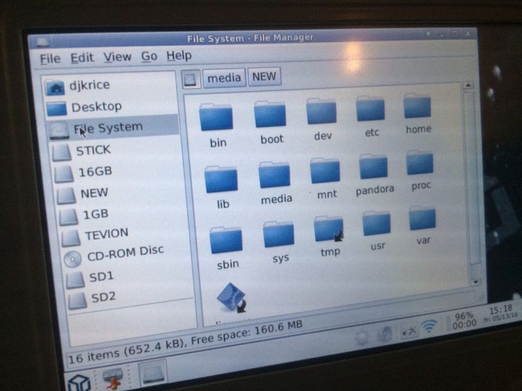Open the pandora folder icon
522x391 pixels.
pyautogui.click(x=374, y=168)
